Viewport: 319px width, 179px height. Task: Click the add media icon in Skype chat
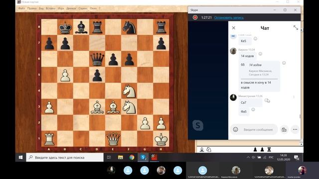(x=284, y=129)
